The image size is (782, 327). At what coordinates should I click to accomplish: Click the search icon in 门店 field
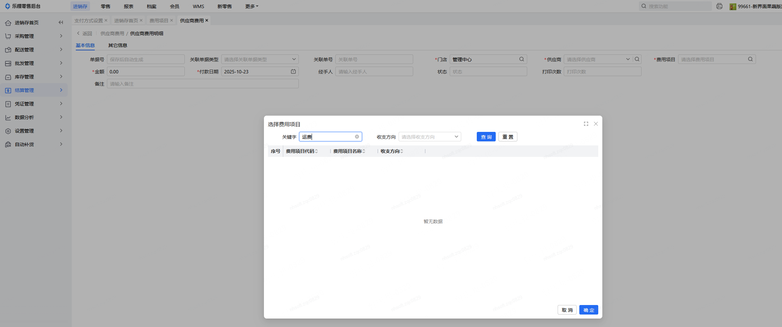(521, 59)
